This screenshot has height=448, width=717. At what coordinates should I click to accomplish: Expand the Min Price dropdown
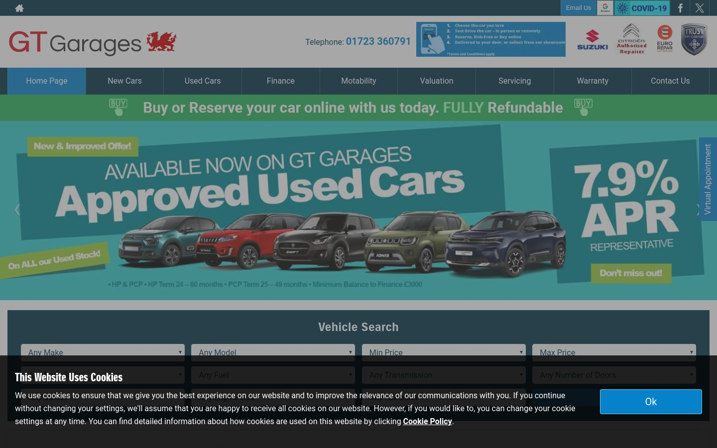[x=444, y=352]
